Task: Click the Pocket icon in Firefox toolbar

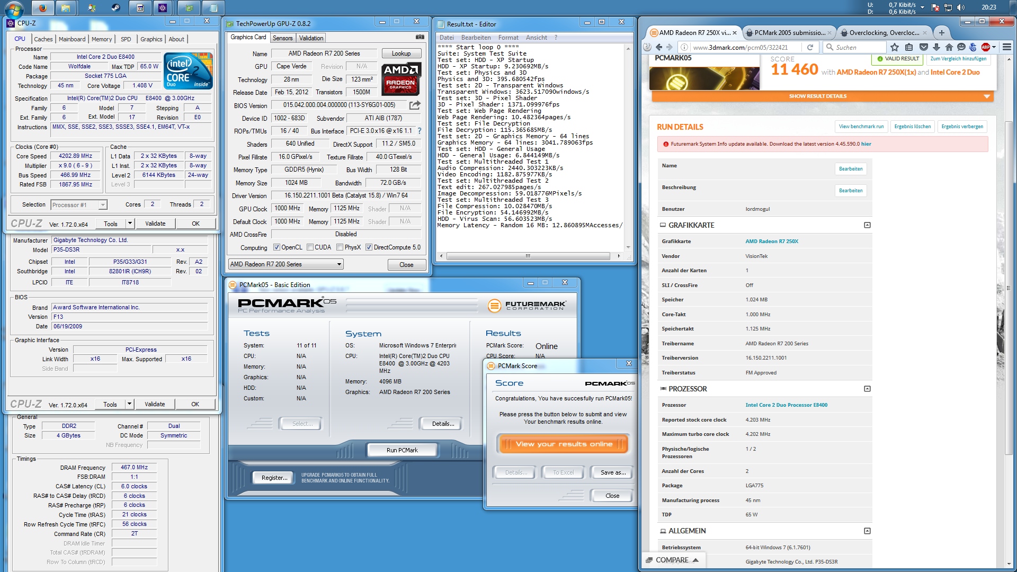Action: 923,47
